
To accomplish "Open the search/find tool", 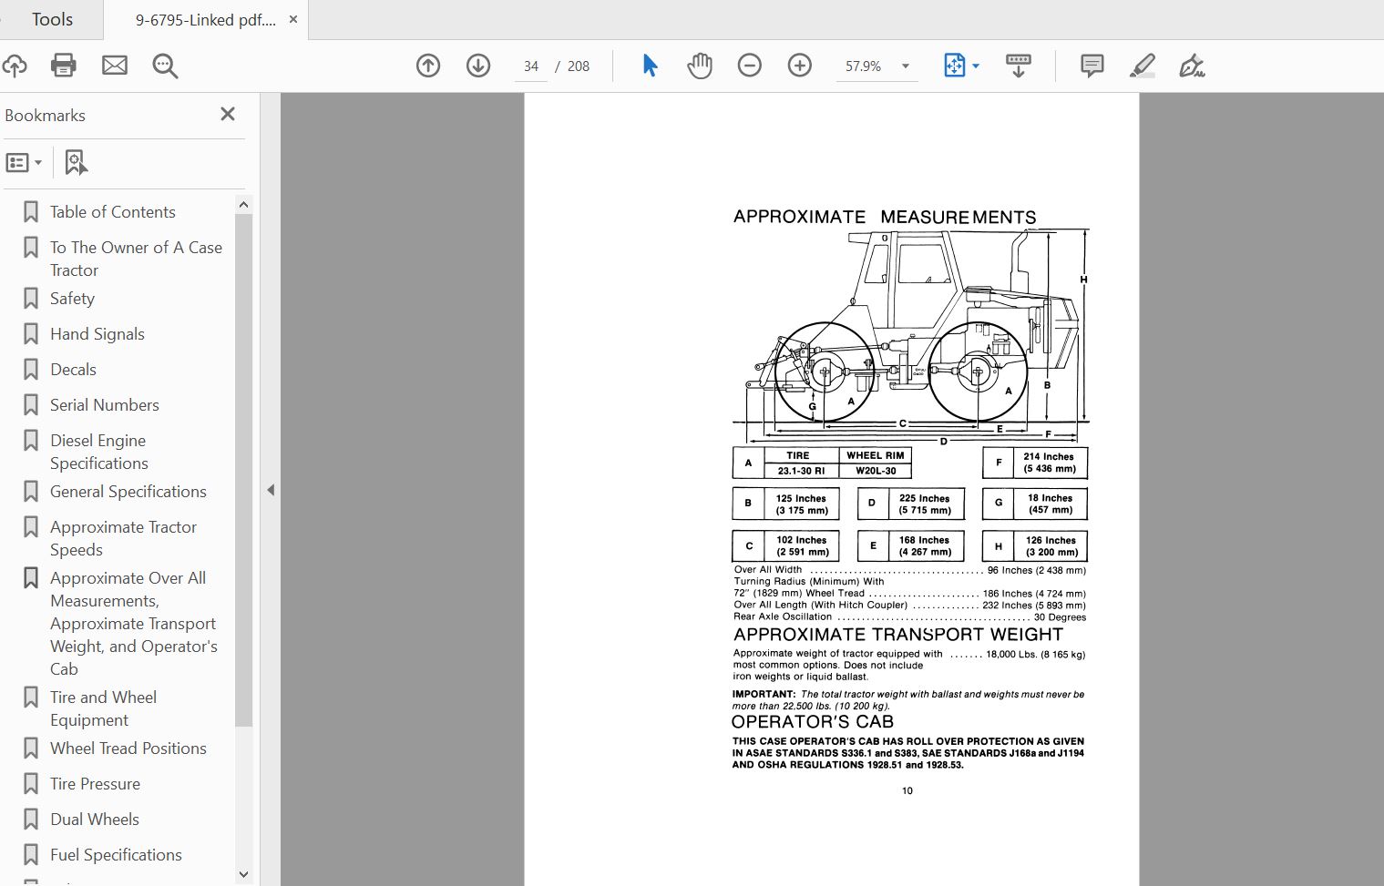I will point(165,66).
